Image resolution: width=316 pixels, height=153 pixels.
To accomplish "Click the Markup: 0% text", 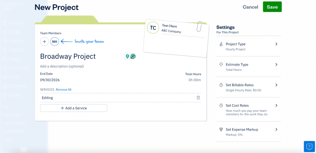I will click(x=234, y=135).
